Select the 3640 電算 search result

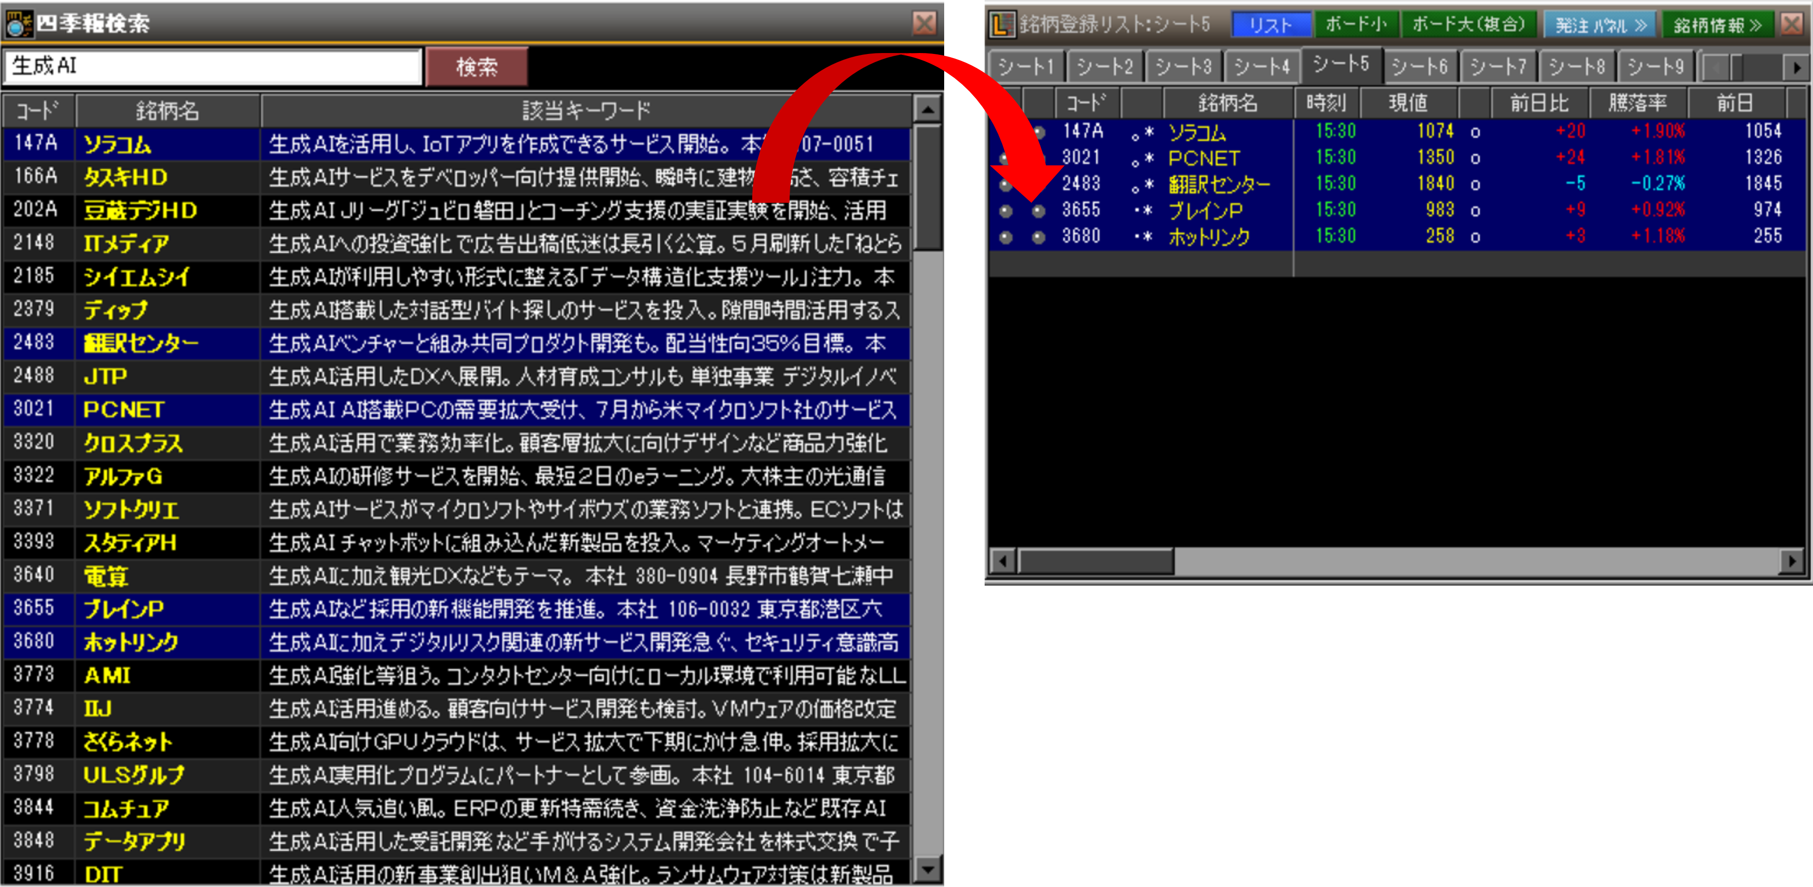point(456,576)
